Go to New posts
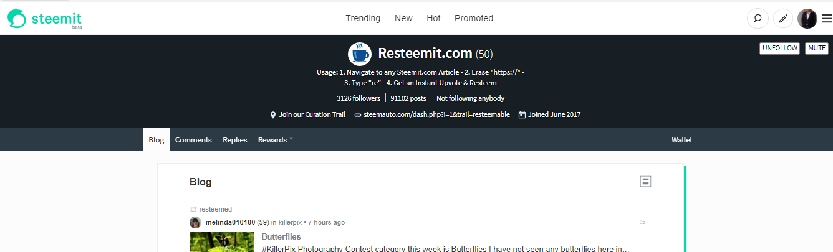The width and height of the screenshot is (833, 252). coord(403,19)
